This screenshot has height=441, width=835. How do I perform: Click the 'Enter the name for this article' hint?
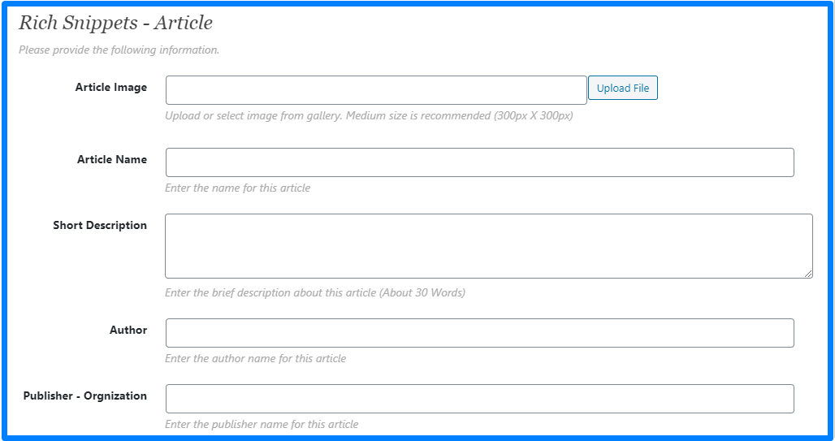coord(237,188)
